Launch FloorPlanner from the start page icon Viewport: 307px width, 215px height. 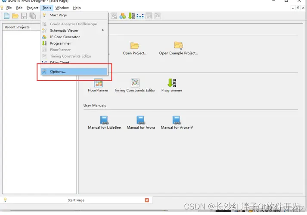pos(98,83)
